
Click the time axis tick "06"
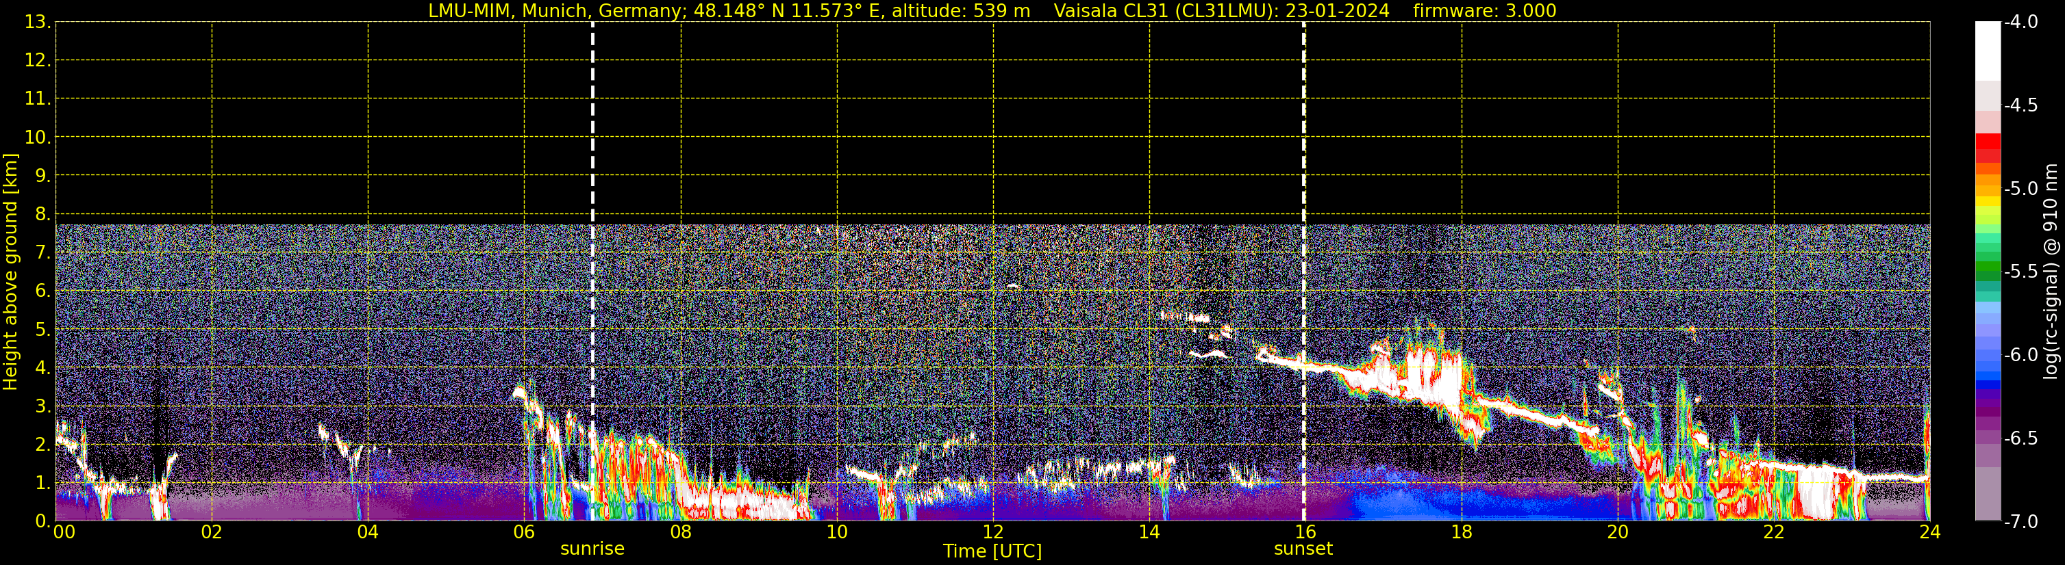pyautogui.click(x=524, y=532)
